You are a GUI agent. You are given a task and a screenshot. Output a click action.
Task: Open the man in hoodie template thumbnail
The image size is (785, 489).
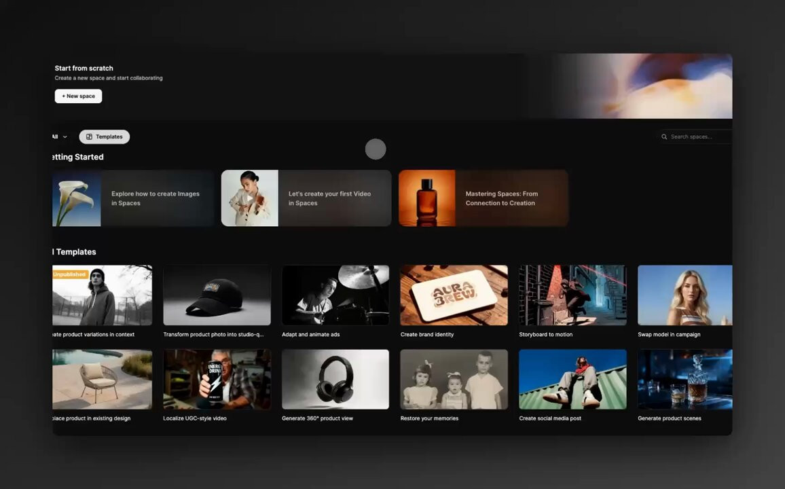click(102, 295)
